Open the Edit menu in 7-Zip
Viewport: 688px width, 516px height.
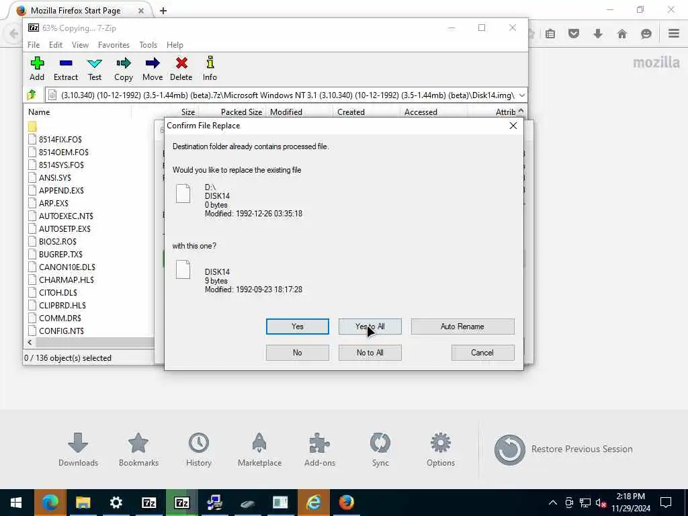tap(56, 45)
